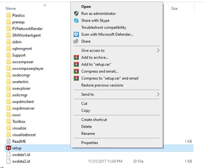Click WinRAR icon beside Add to archive
The width and height of the screenshot is (203, 168).
tap(76, 57)
